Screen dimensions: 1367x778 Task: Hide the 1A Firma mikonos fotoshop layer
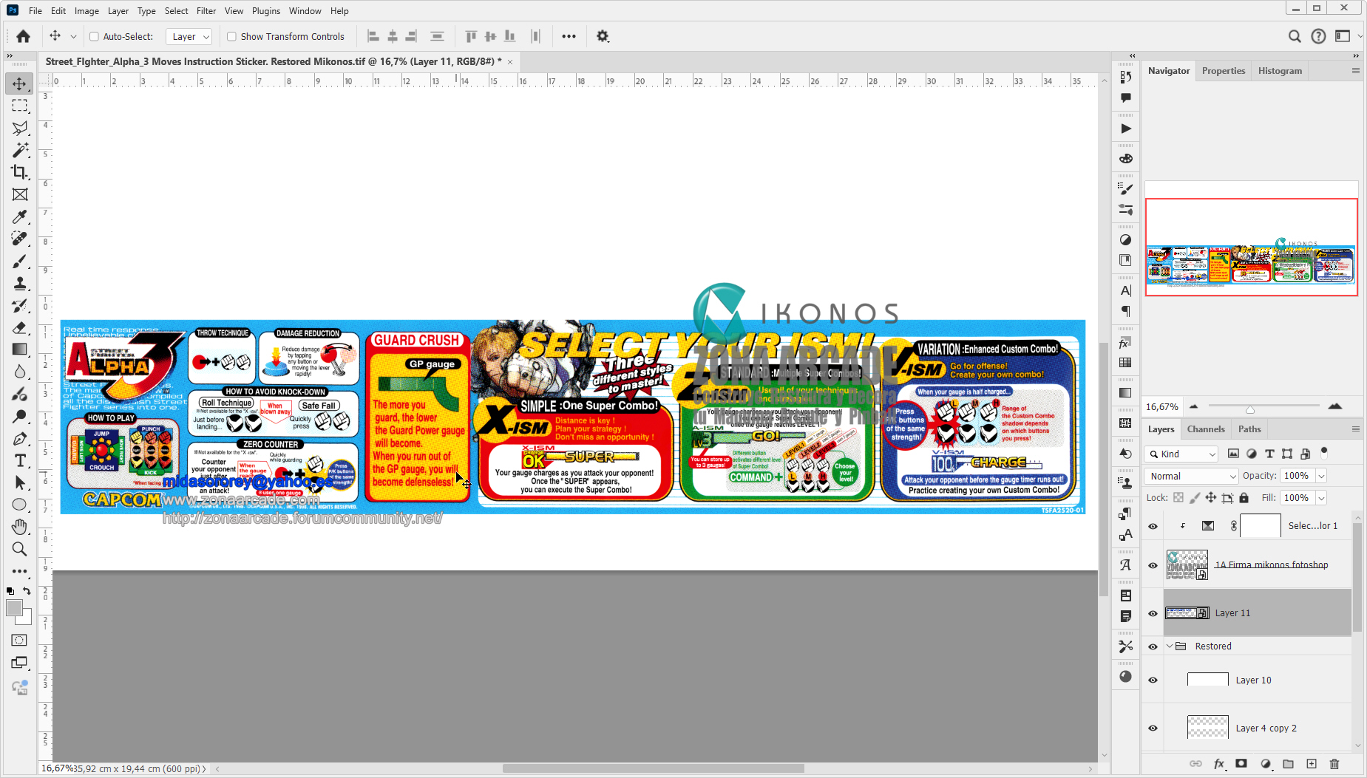(x=1153, y=565)
